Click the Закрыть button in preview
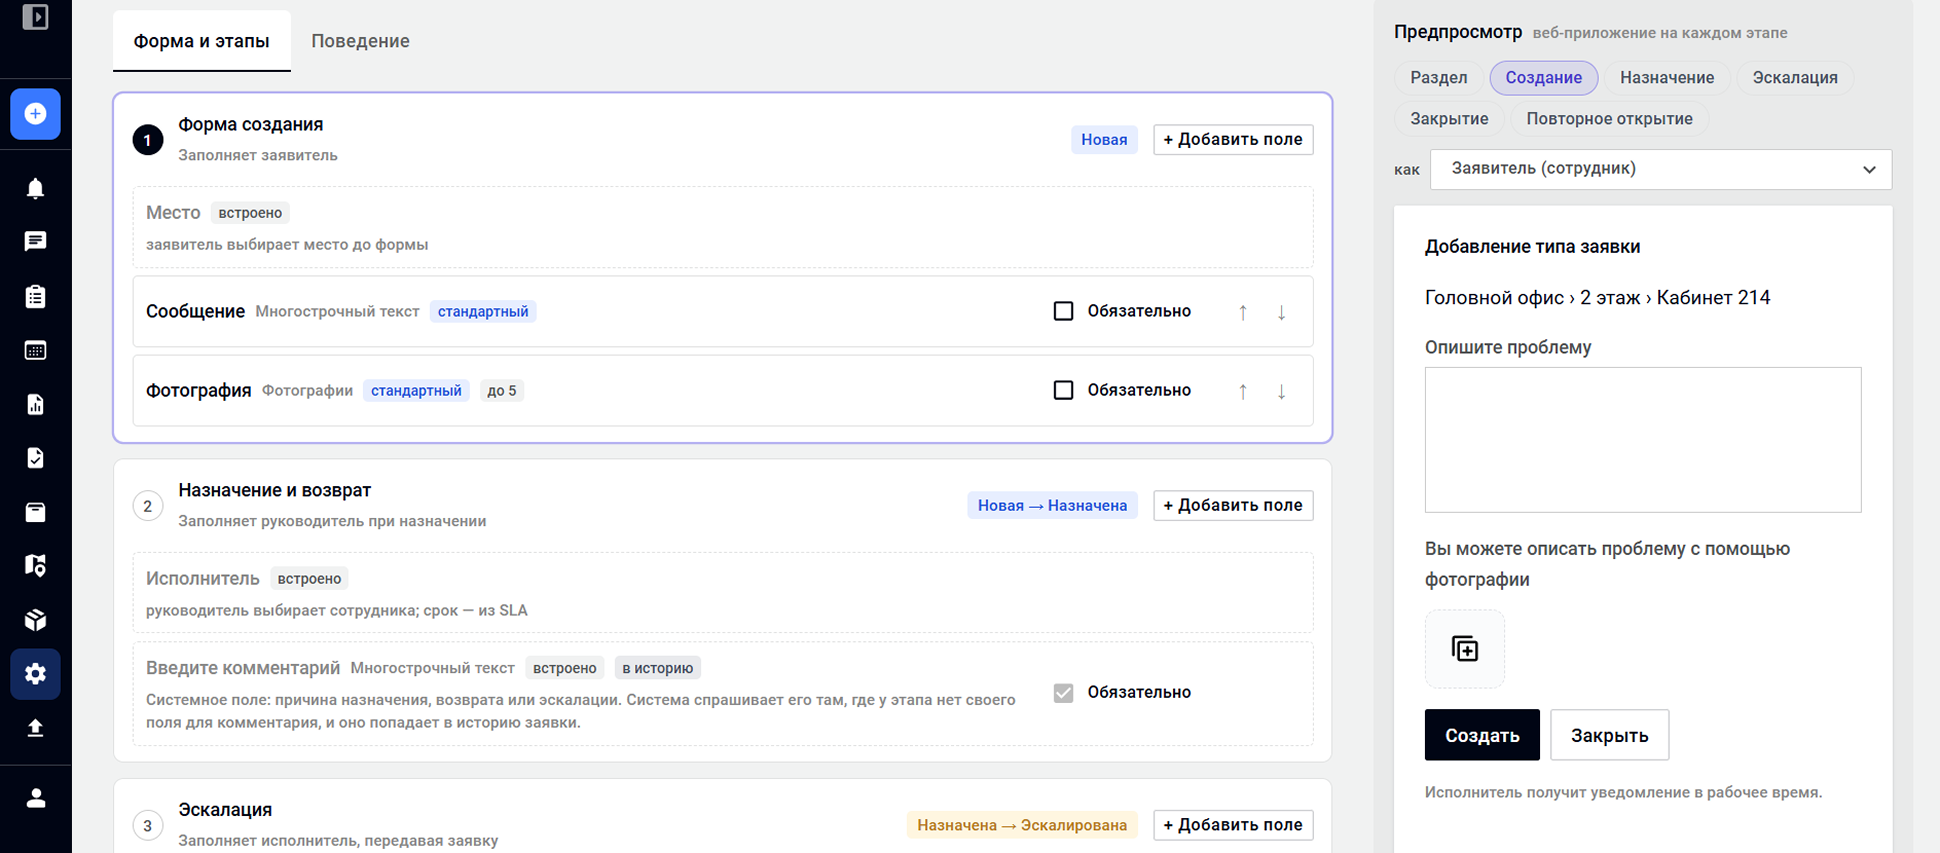 1609,735
